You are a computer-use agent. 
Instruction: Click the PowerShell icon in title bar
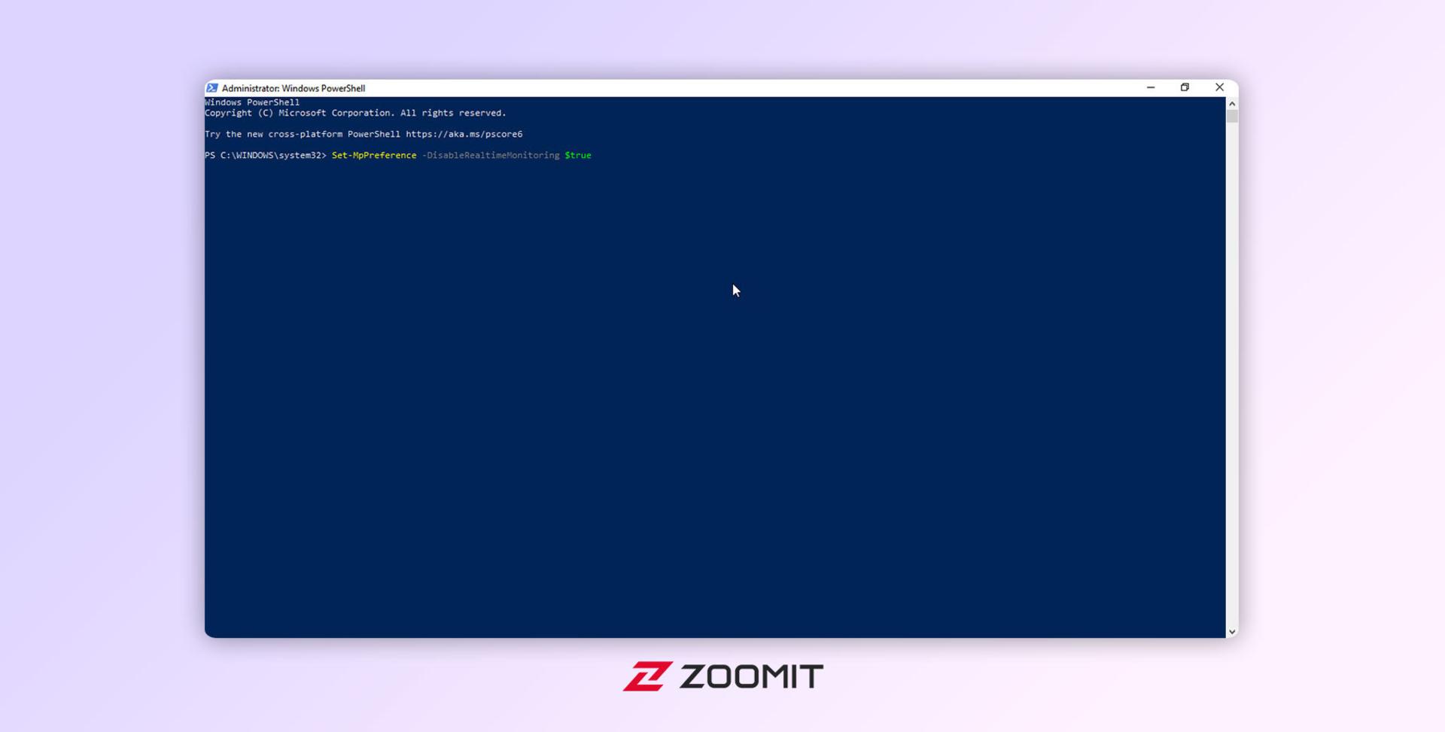point(212,88)
